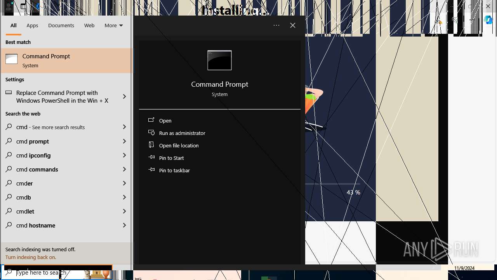Expand the 'cmdb' suggestion chevron
The width and height of the screenshot is (497, 280).
click(124, 197)
